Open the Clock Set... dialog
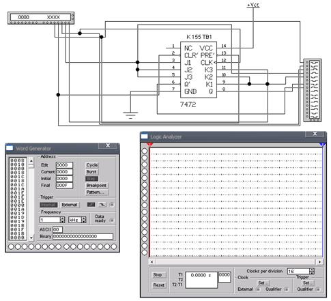Screen dimensions: 331x301 click(x=263, y=283)
